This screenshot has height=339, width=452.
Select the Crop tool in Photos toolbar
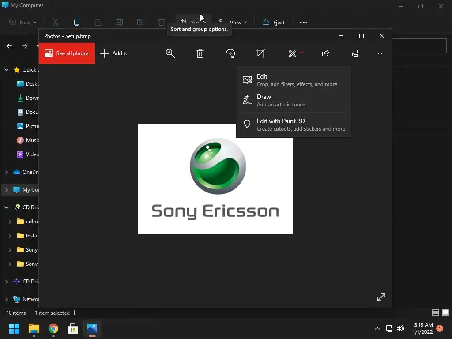260,53
